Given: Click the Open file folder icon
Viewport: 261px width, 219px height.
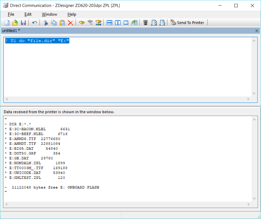Looking at the screenshot, I should tap(15, 22).
